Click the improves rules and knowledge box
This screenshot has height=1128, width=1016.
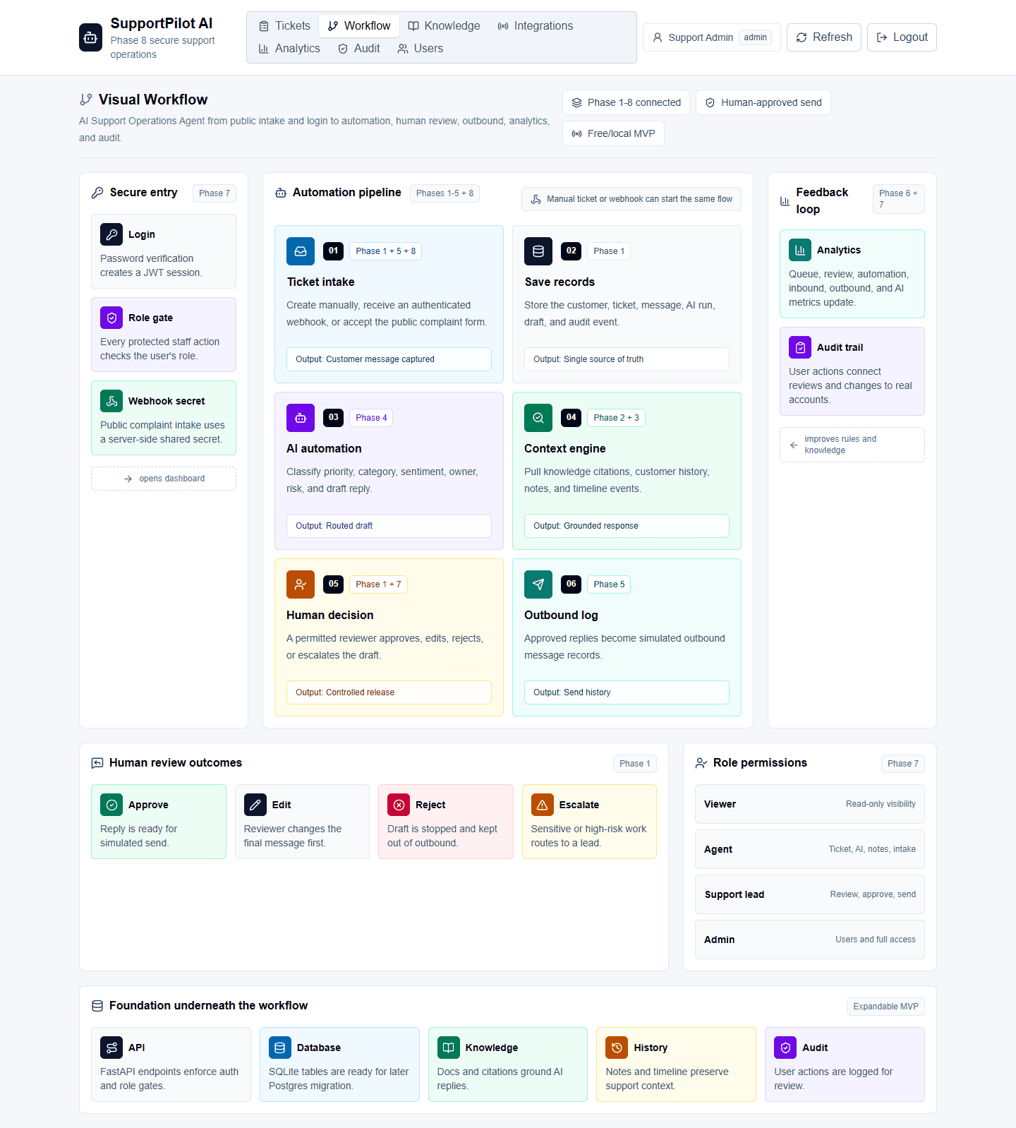pos(852,445)
